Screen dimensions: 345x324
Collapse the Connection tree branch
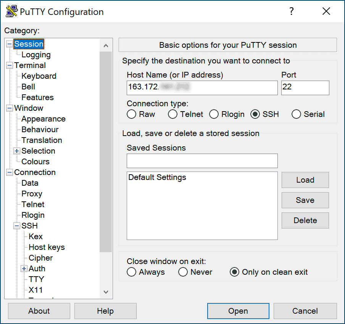pyautogui.click(x=9, y=172)
